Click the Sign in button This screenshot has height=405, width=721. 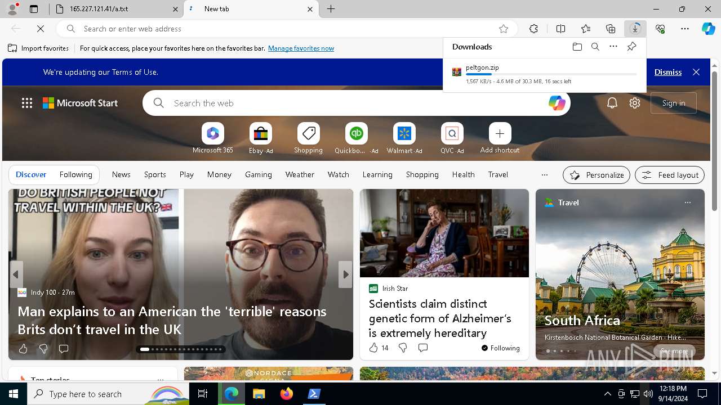pyautogui.click(x=674, y=103)
